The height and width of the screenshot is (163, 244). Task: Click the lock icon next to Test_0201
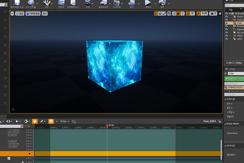click(220, 121)
